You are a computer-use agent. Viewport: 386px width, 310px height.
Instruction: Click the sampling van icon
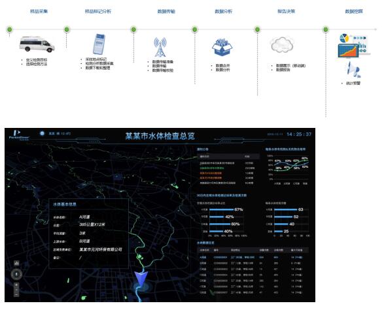[x=37, y=44]
